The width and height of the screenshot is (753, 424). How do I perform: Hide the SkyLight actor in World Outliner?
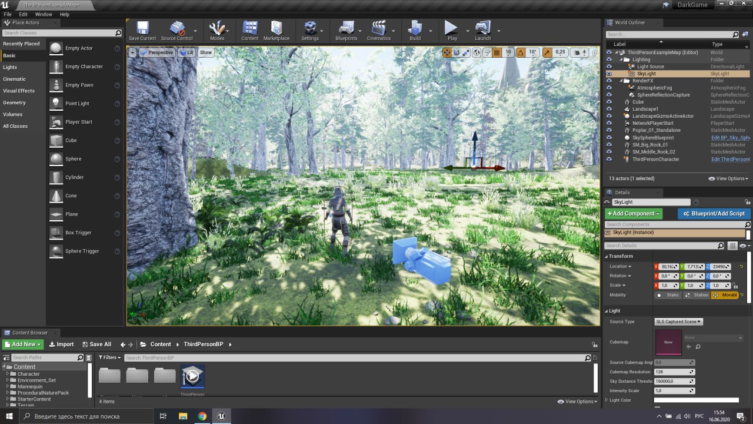click(609, 74)
